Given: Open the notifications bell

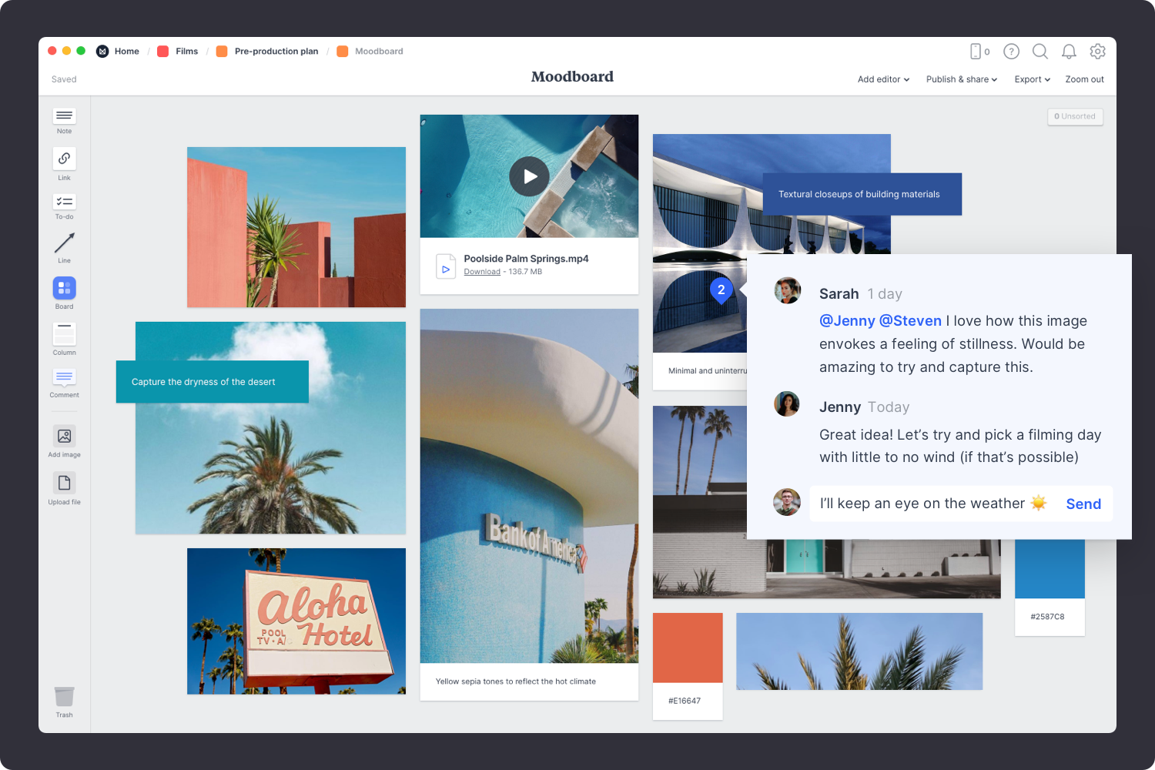Looking at the screenshot, I should (1069, 52).
